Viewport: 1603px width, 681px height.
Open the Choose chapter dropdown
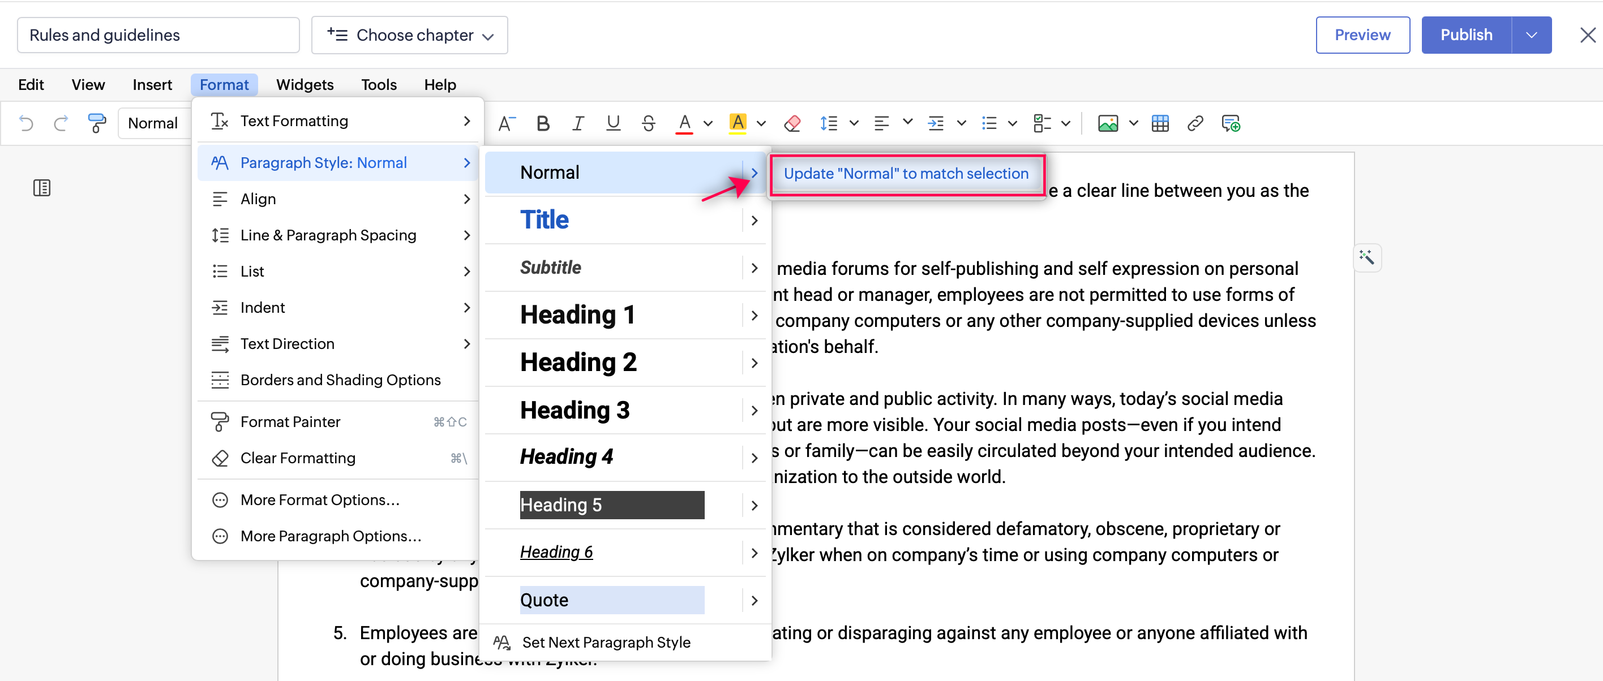click(409, 36)
